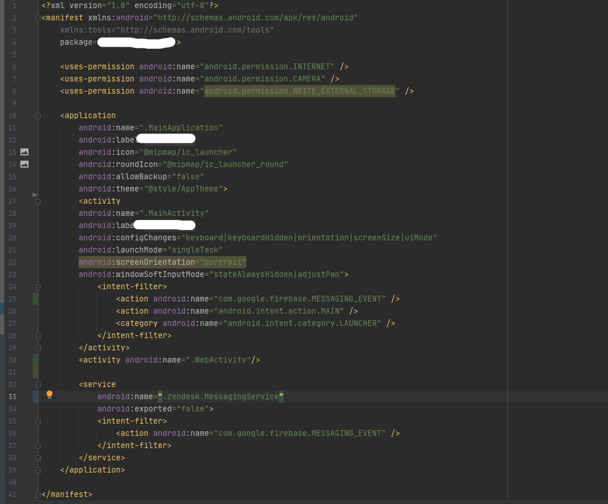Click the ic_launcher image gutter icon
Viewport: 608px width, 504px height.
coord(24,152)
